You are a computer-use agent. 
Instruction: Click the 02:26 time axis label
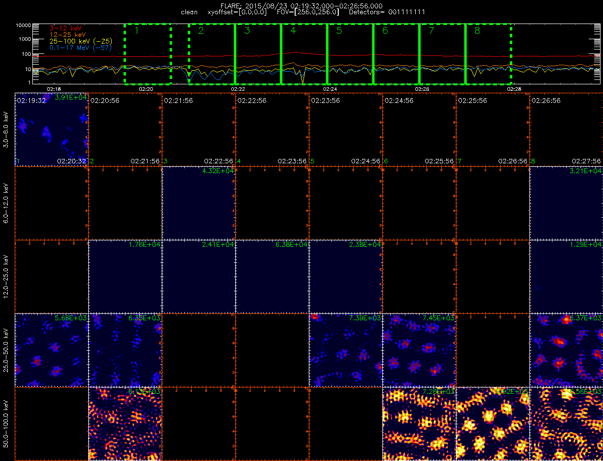pyautogui.click(x=422, y=89)
